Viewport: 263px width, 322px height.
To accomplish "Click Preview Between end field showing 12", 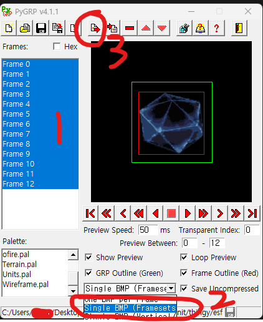I will 217,243.
